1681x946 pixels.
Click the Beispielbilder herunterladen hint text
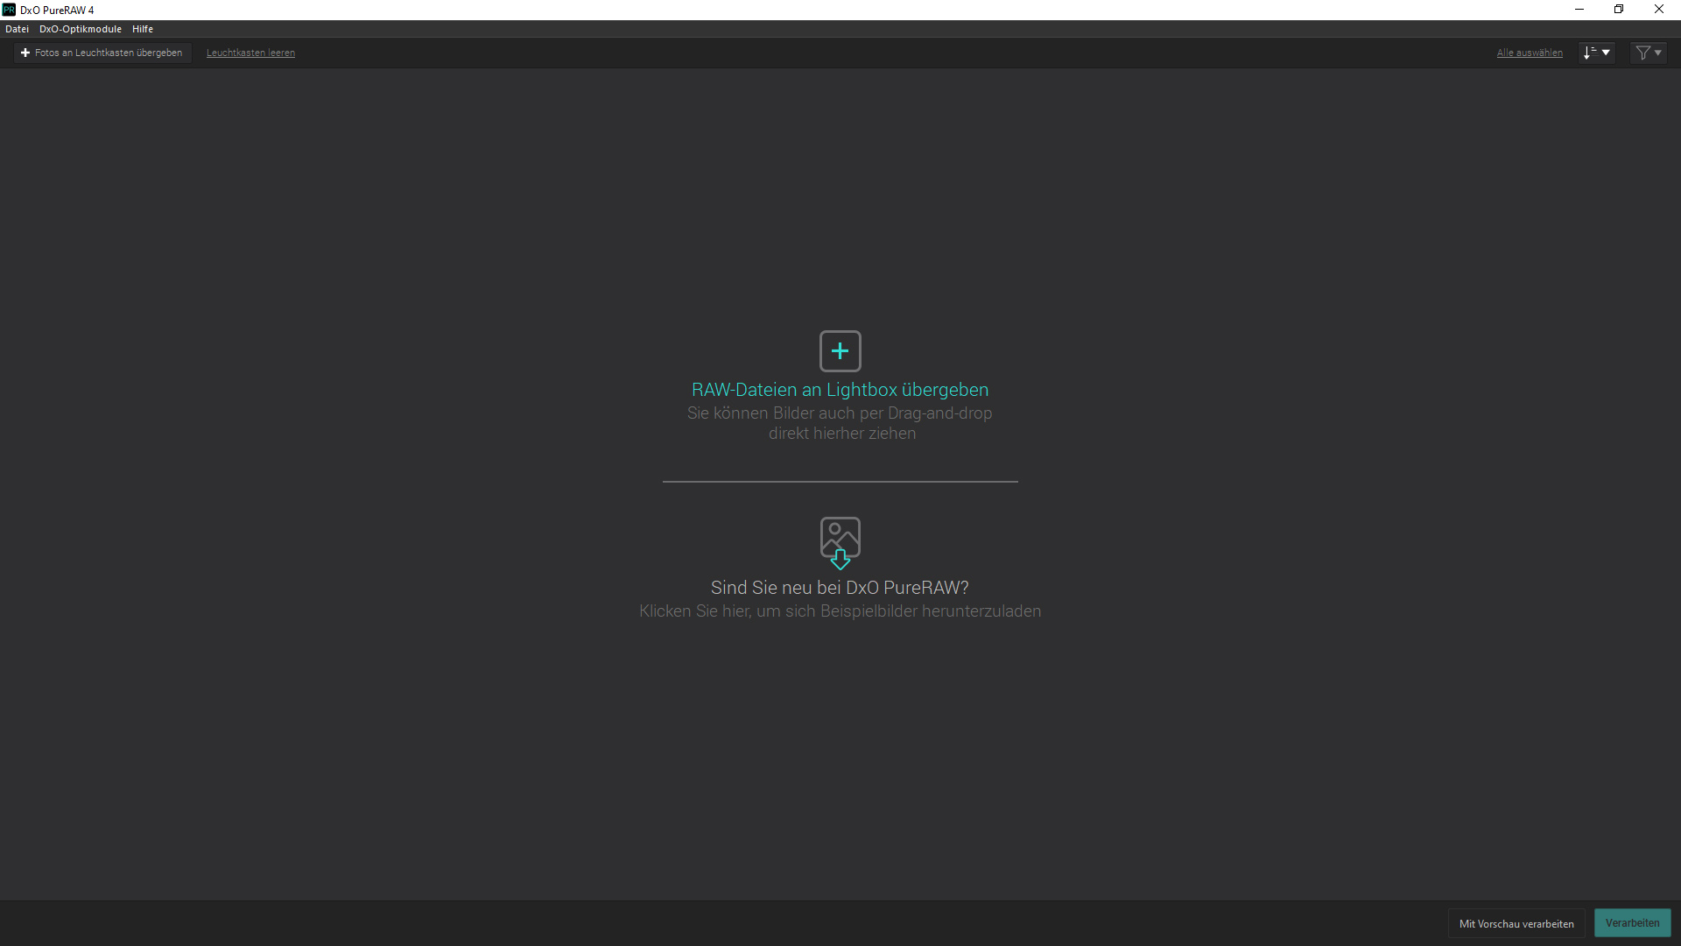pyautogui.click(x=840, y=611)
